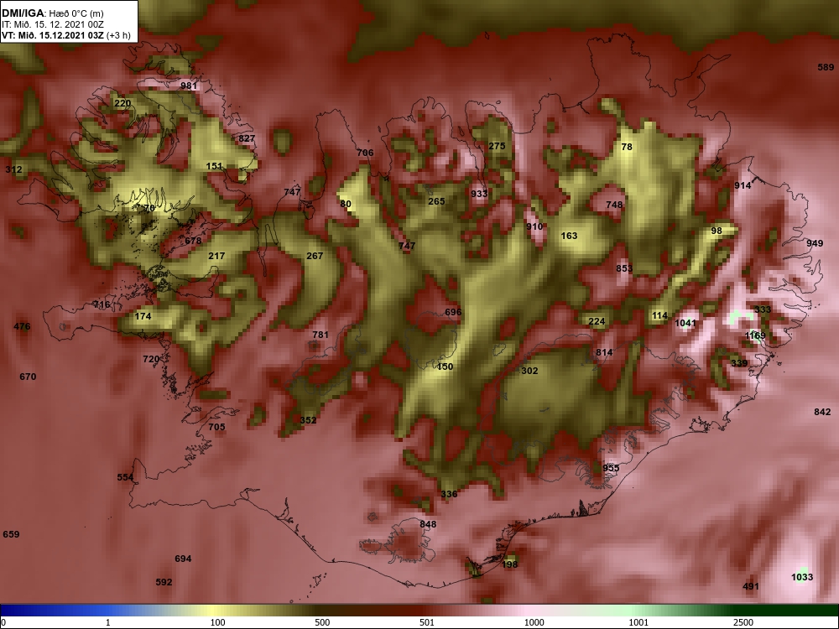839x629 pixels.
Task: Click the legend scale label 2500
Action: 743,622
